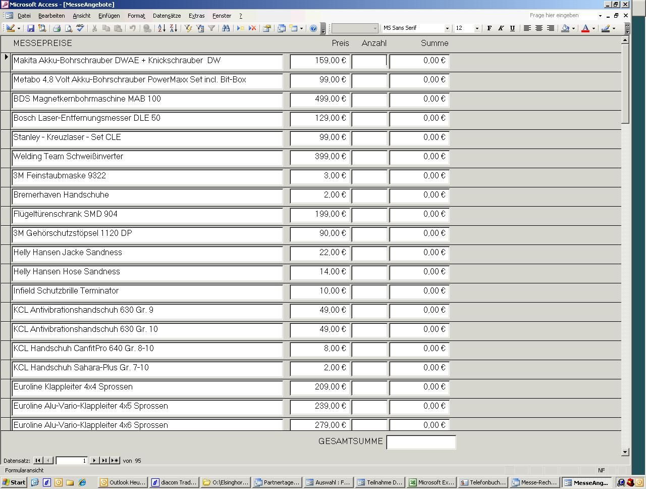Image resolution: width=646 pixels, height=489 pixels.
Task: Open Print Preview from the toolbar
Action: [68, 28]
